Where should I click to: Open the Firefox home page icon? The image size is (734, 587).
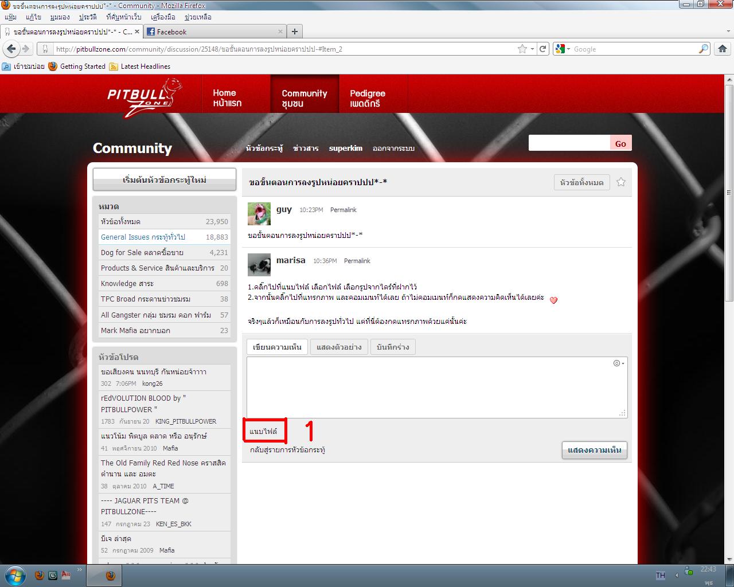coord(723,49)
